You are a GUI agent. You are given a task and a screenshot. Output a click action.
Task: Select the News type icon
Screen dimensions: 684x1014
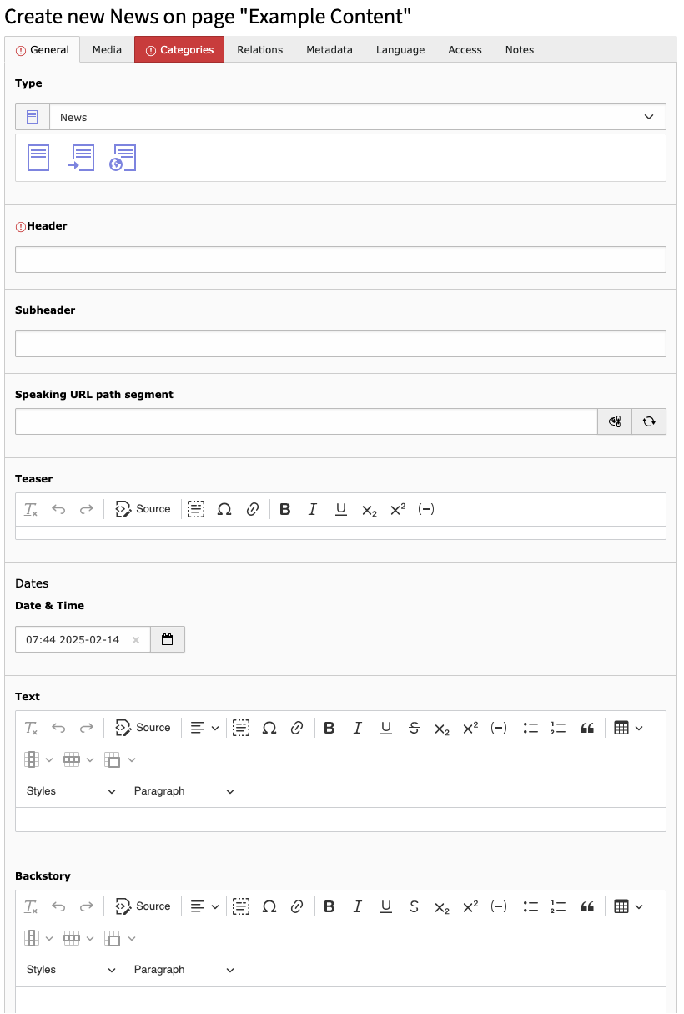tap(38, 158)
